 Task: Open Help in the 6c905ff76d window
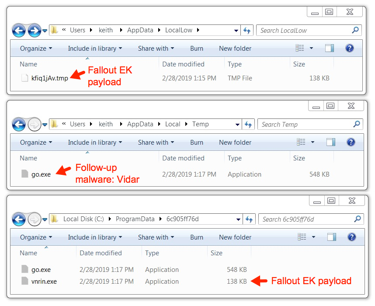(x=352, y=237)
